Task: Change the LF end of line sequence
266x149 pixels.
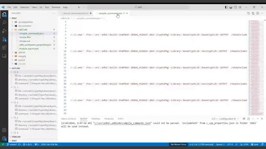Action: [236, 144]
